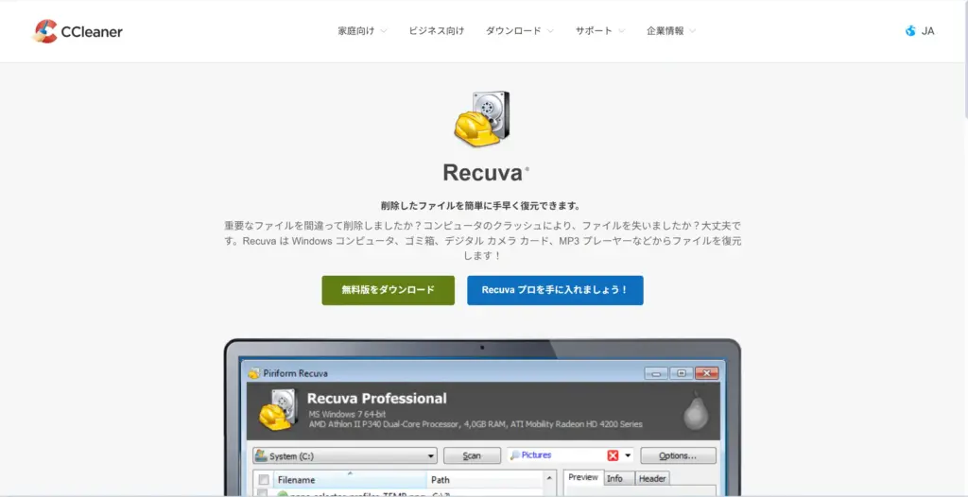Open the サポート dropdown menu

[x=600, y=31]
